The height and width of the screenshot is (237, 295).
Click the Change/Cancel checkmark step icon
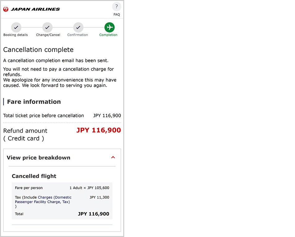pyautogui.click(x=47, y=27)
